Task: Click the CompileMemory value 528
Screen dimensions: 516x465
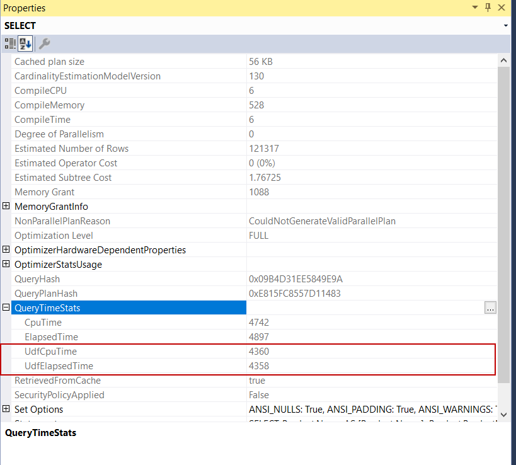Action: tap(256, 105)
